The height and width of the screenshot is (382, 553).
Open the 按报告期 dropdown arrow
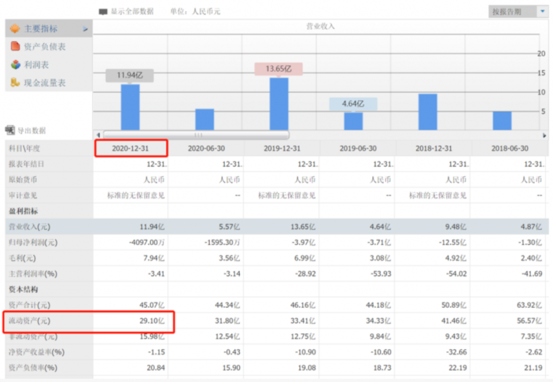(x=542, y=11)
